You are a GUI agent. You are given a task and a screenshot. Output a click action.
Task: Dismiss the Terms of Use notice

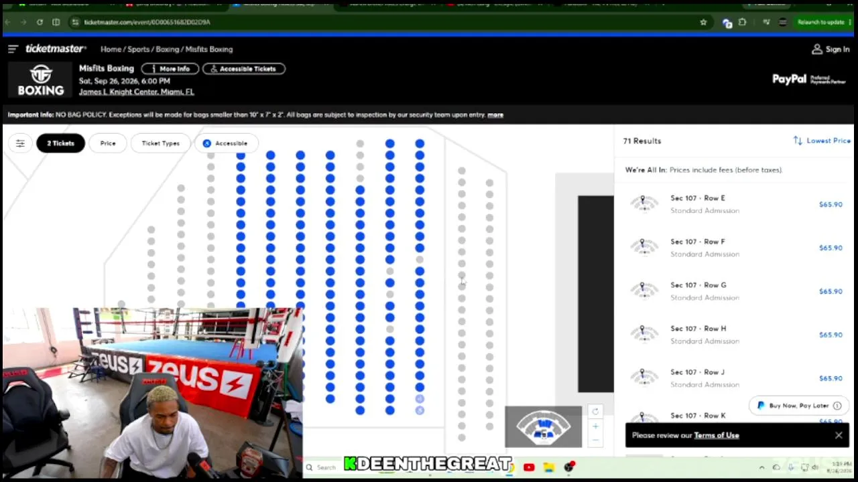coord(839,435)
